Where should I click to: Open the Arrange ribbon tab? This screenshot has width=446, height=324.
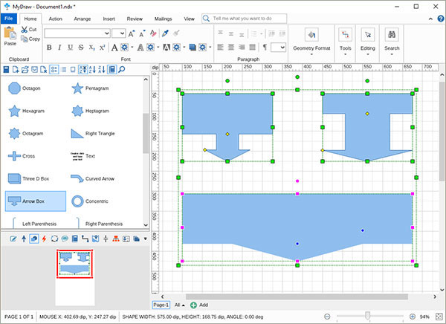tap(83, 17)
